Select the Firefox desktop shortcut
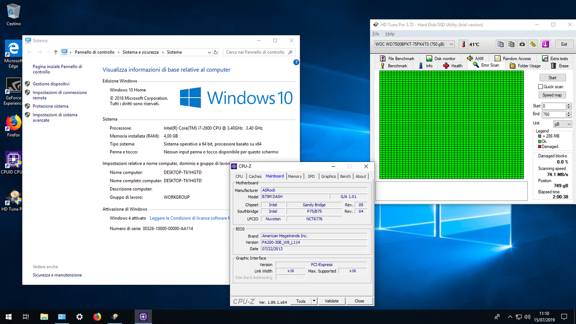Screen dimensions: 576x324 [x=13, y=126]
